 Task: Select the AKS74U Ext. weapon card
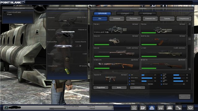pyautogui.click(x=163, y=41)
